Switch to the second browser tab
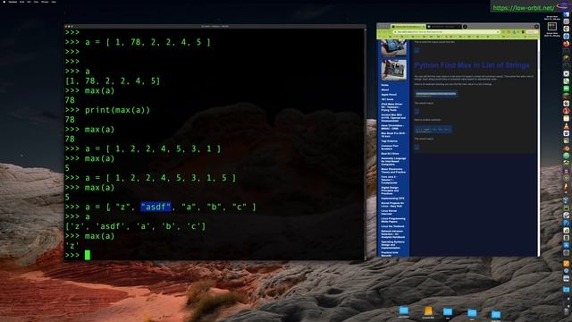572x322 pixels. pyautogui.click(x=443, y=26)
